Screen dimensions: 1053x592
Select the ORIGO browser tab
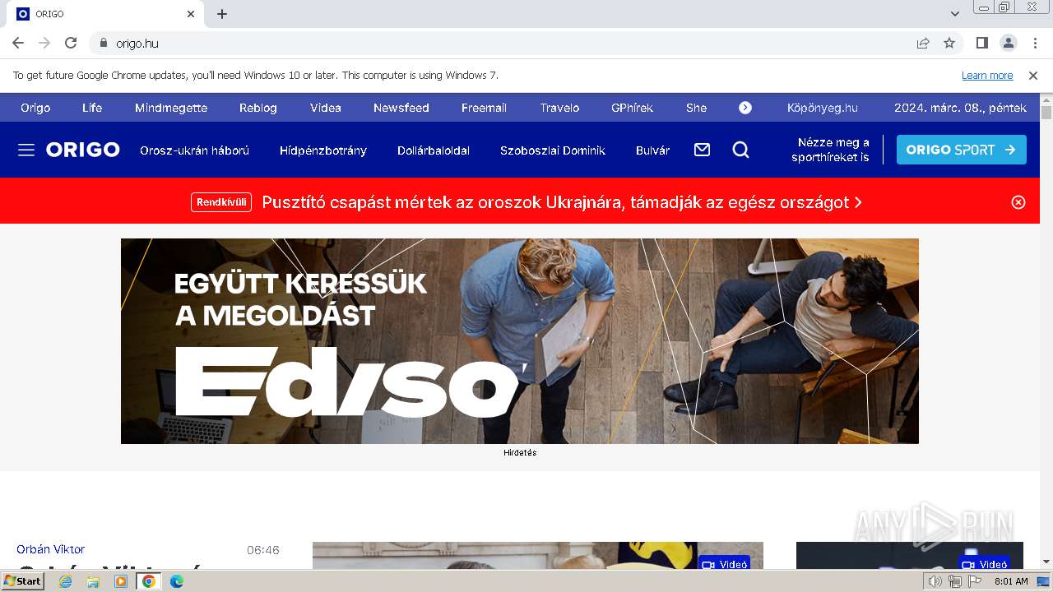point(105,14)
